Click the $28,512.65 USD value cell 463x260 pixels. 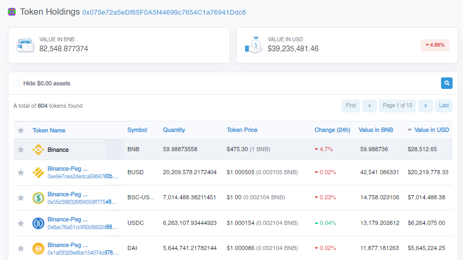point(422,149)
